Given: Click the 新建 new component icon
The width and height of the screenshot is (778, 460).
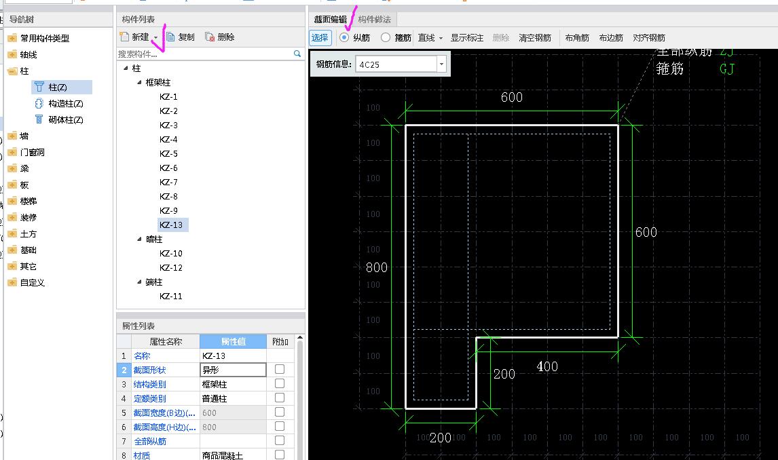Looking at the screenshot, I should click(x=124, y=37).
